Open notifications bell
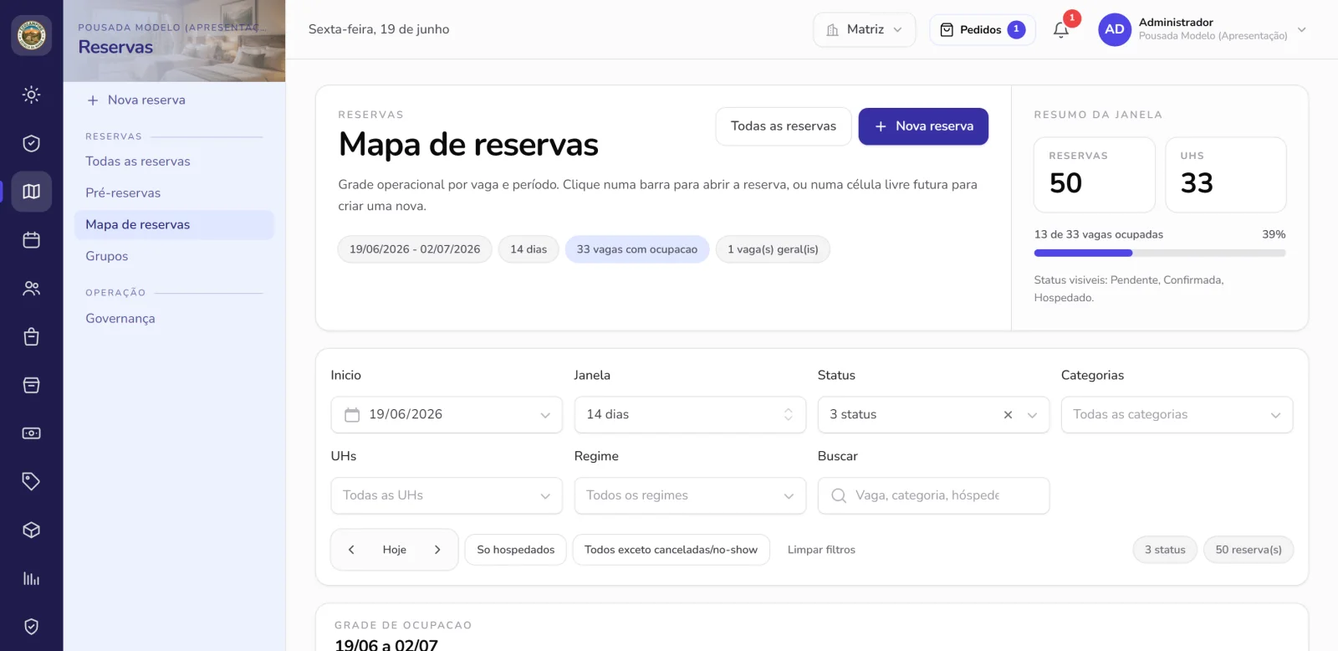This screenshot has width=1338, height=651. coord(1061,30)
